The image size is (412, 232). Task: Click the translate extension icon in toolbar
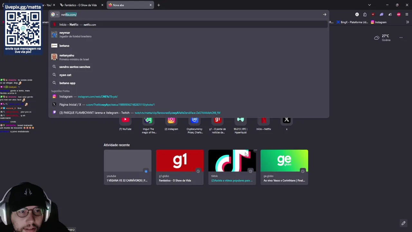(390, 15)
